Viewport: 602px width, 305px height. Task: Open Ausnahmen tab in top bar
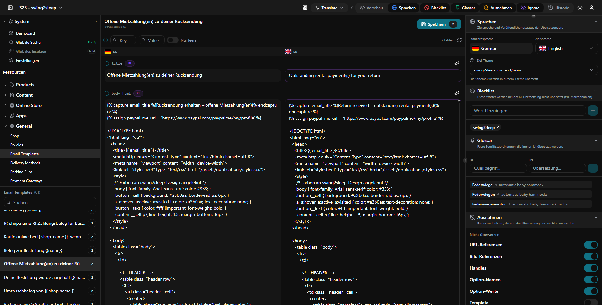[498, 8]
